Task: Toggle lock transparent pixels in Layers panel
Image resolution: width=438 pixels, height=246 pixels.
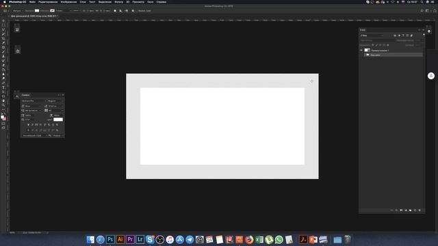Action: (x=372, y=45)
